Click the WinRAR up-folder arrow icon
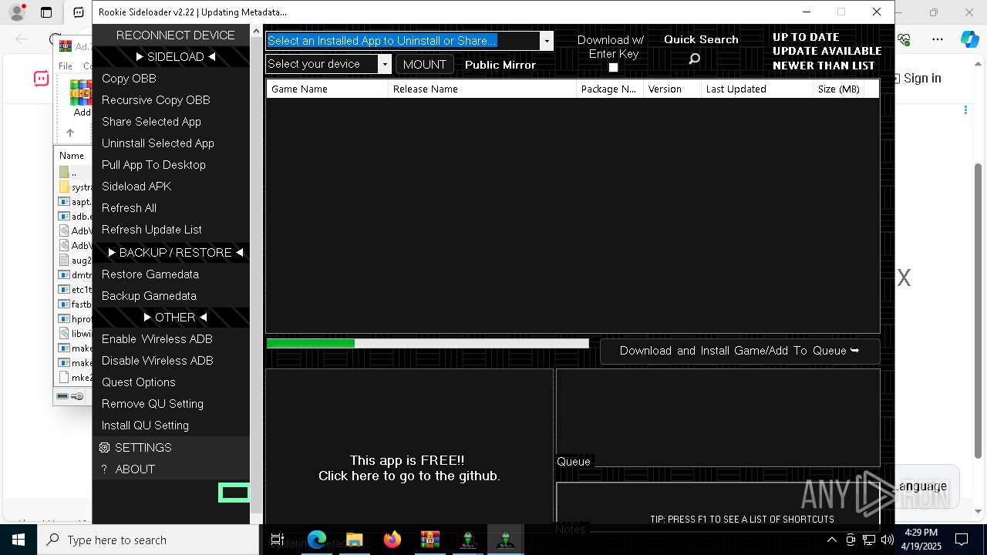This screenshot has height=555, width=987. [x=69, y=133]
